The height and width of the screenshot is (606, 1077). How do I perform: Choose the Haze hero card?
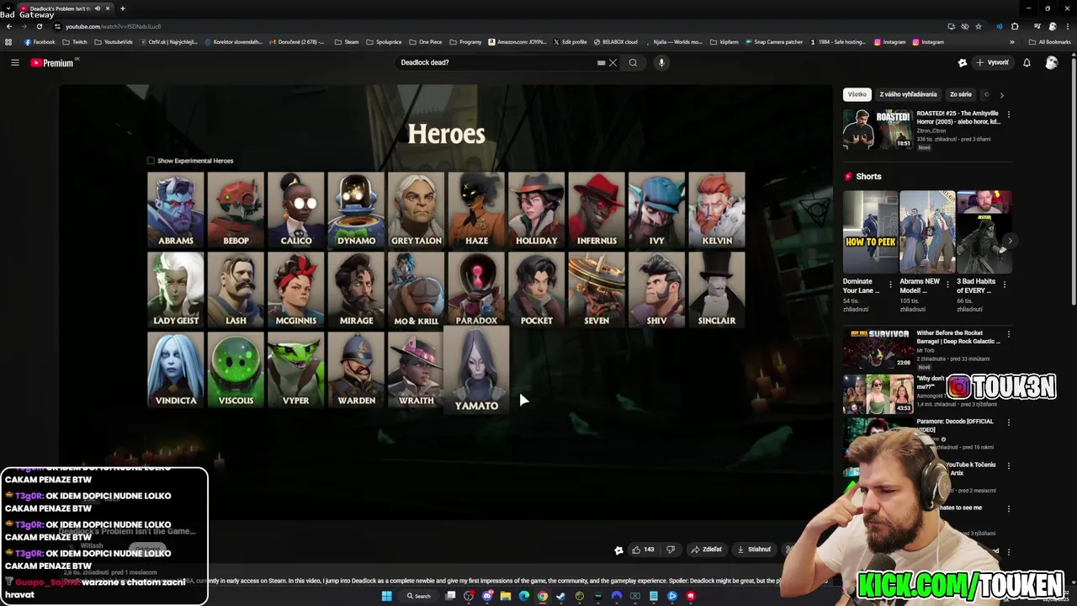coord(476,210)
